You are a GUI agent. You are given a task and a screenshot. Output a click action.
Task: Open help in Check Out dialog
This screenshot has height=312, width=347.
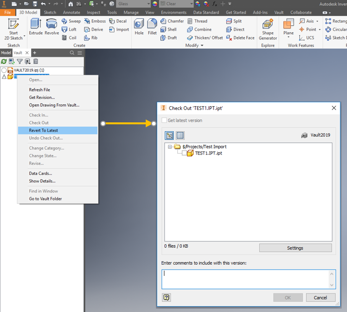pos(166,297)
